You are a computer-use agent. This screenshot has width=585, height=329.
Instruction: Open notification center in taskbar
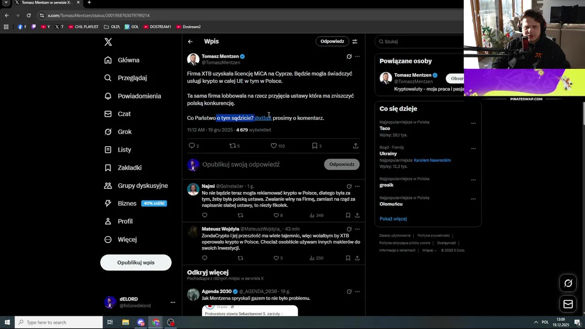578,322
